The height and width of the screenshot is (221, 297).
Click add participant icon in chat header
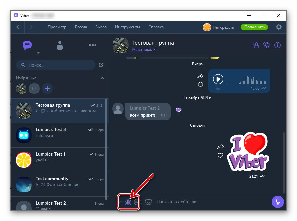(255, 45)
